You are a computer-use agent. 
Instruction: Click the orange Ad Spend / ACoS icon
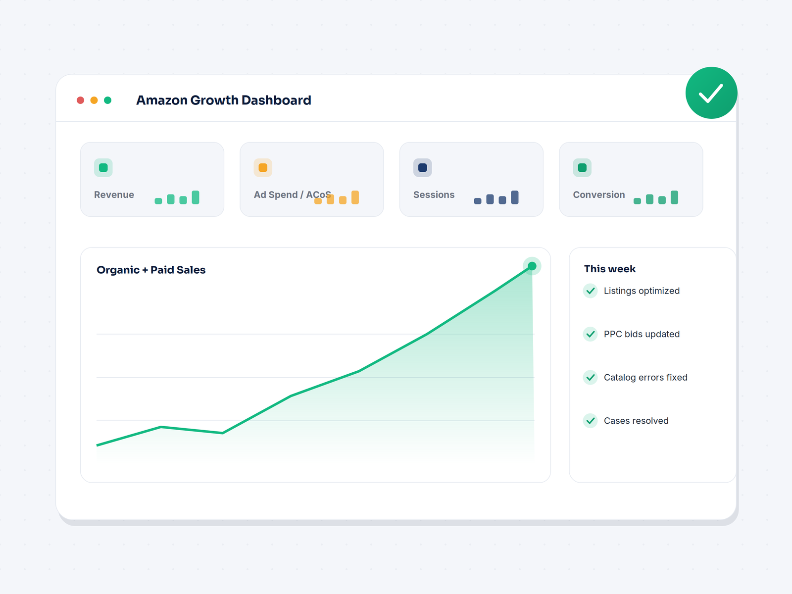pyautogui.click(x=263, y=168)
